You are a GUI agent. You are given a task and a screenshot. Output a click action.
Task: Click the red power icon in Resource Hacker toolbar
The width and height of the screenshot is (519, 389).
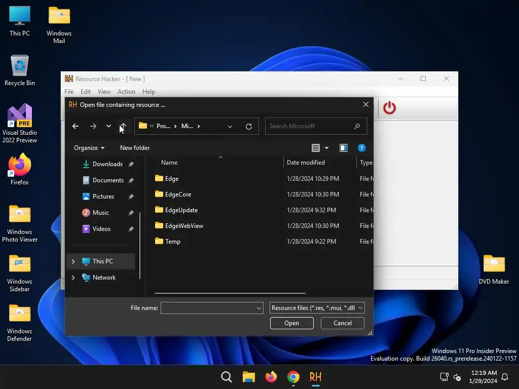point(389,108)
